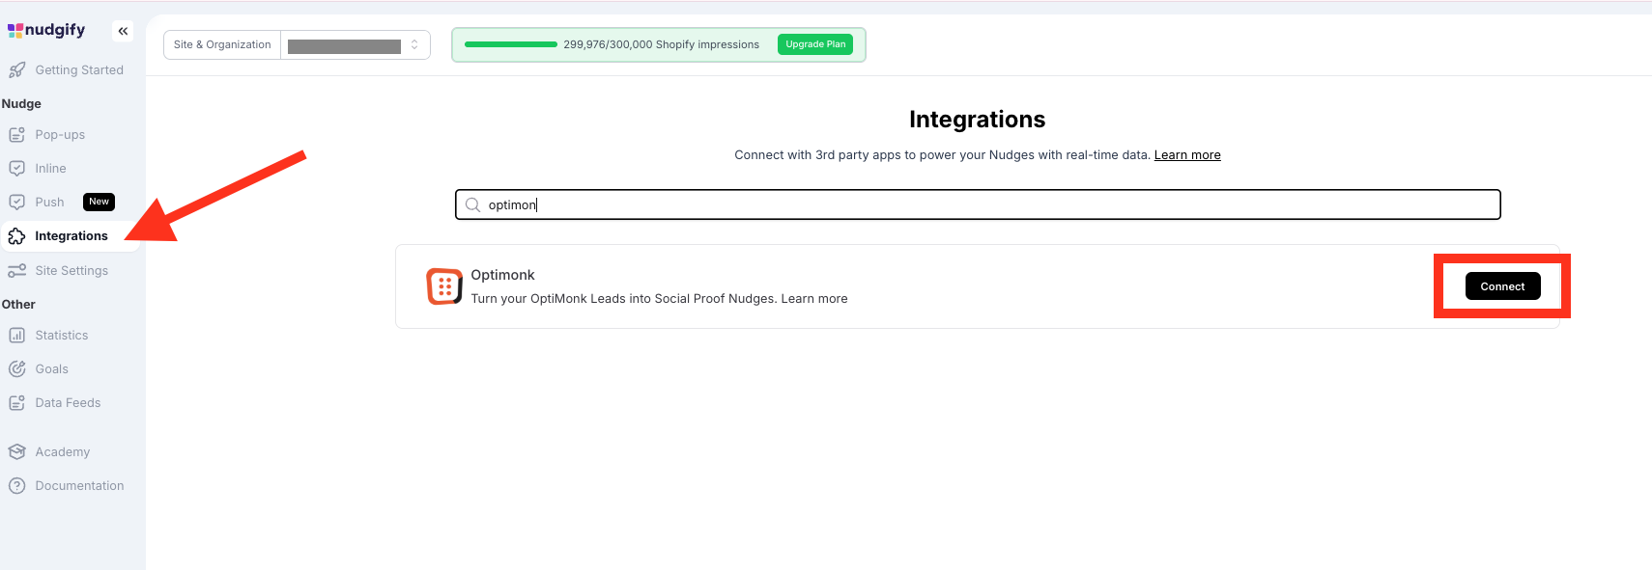
Task: Click the Goals target icon
Action: [x=16, y=369]
